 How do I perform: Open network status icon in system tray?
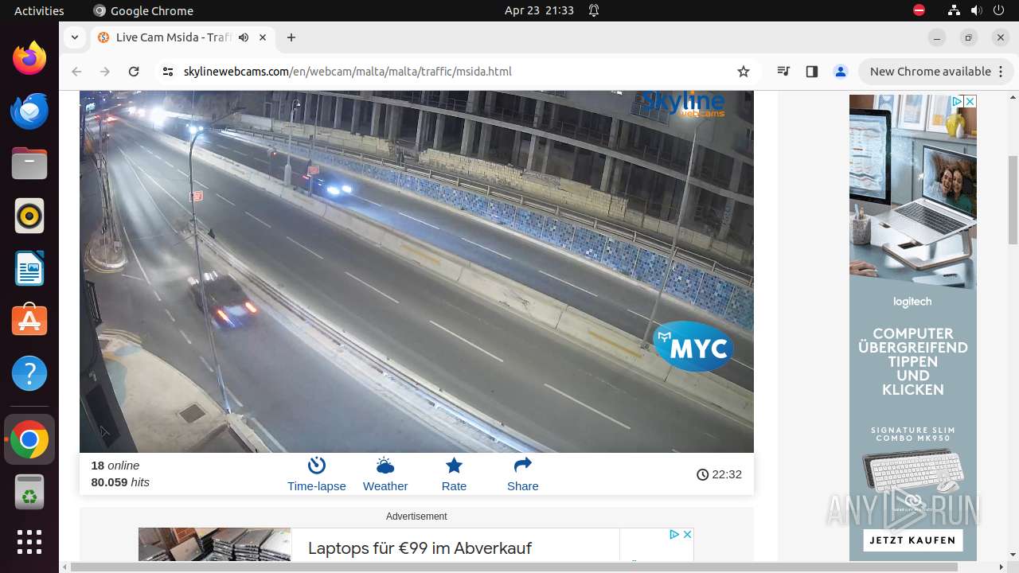pos(955,10)
